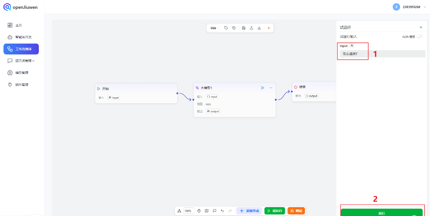The width and height of the screenshot is (430, 216).
Task: Click 添加节点 add node button
Action: pos(249,211)
